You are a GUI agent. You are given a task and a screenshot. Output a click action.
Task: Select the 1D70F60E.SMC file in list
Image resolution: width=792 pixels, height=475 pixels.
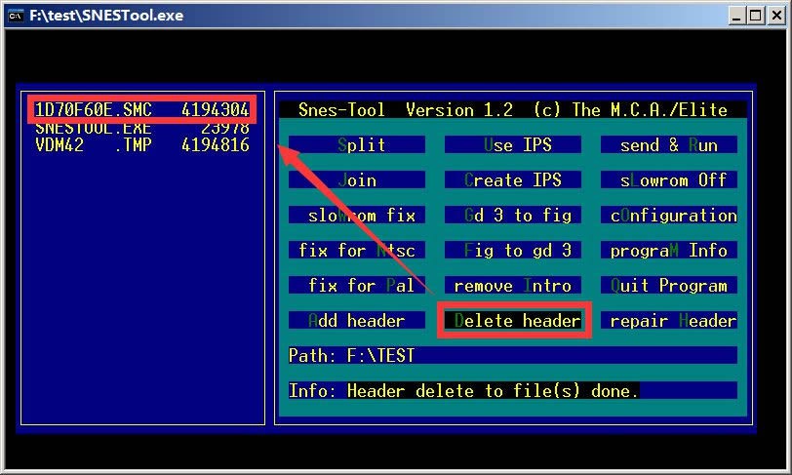141,109
